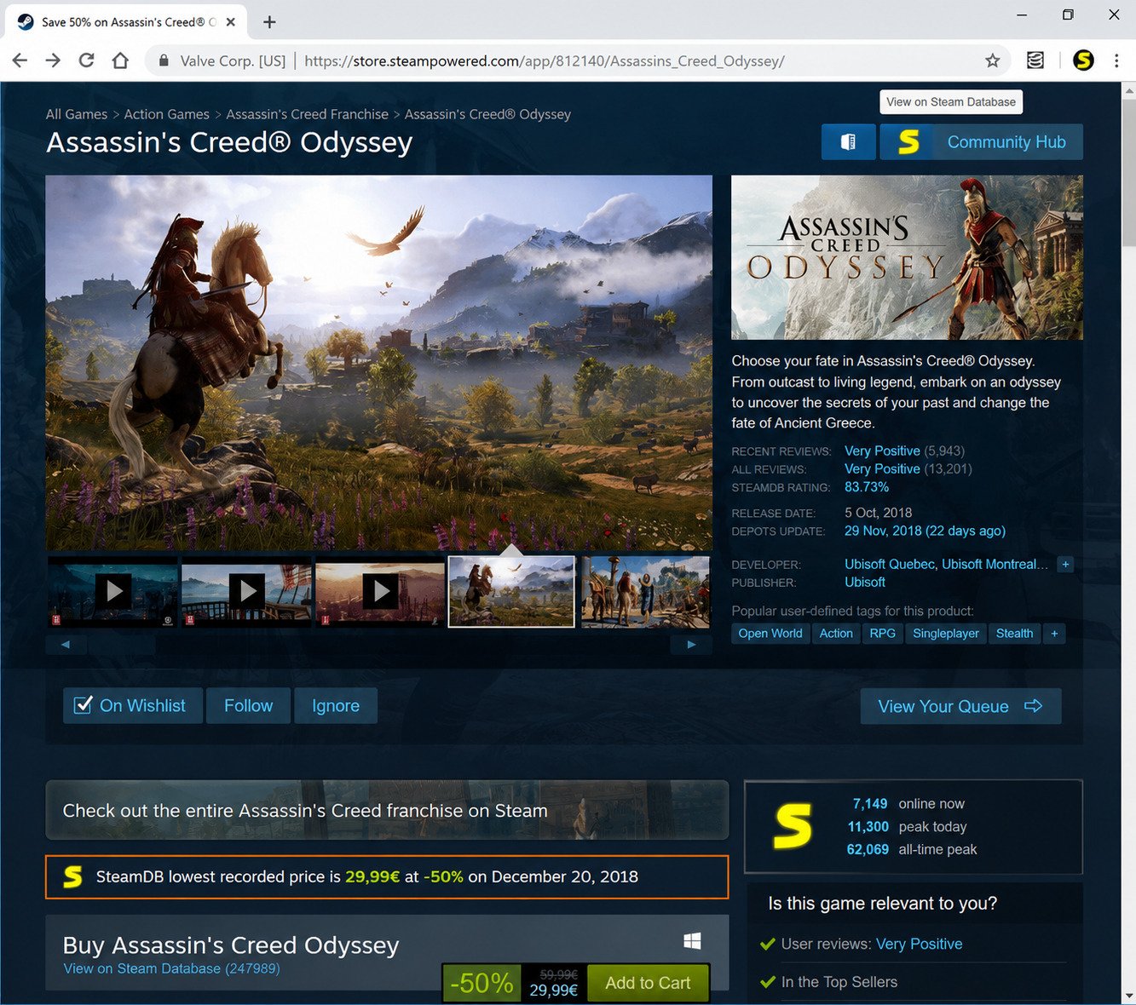Open the SteamDB extension icon in toolbar
The image size is (1136, 1005).
[x=1083, y=60]
